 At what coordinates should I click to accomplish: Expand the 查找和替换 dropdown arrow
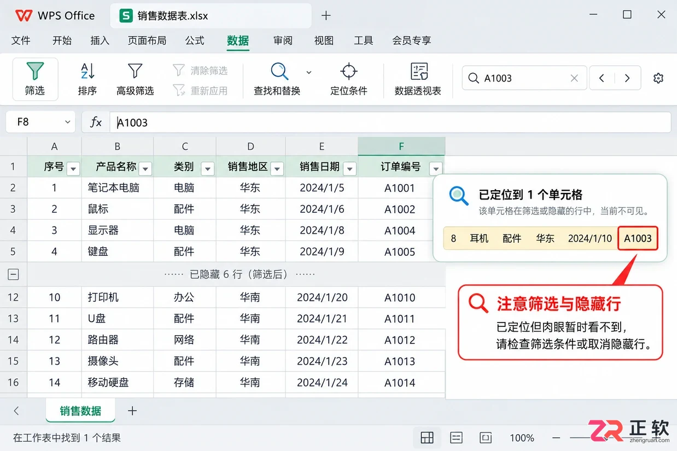point(309,72)
